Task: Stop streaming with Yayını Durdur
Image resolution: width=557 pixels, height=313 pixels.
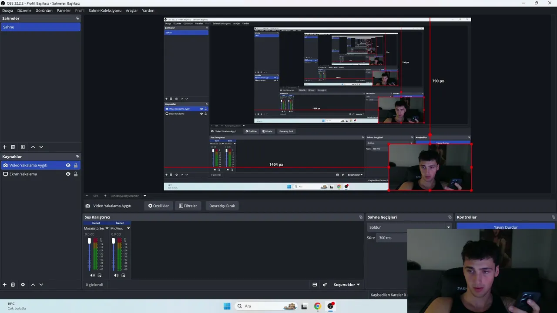Action: (x=506, y=226)
